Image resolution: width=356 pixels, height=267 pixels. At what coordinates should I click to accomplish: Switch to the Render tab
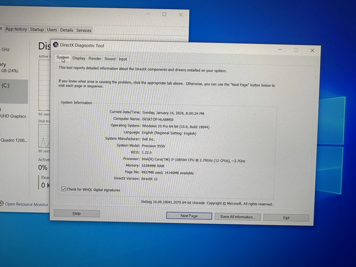coord(95,58)
